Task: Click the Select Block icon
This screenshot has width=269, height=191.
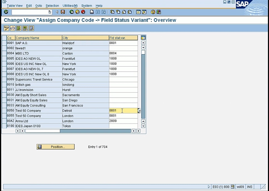Action: (x=25, y=28)
